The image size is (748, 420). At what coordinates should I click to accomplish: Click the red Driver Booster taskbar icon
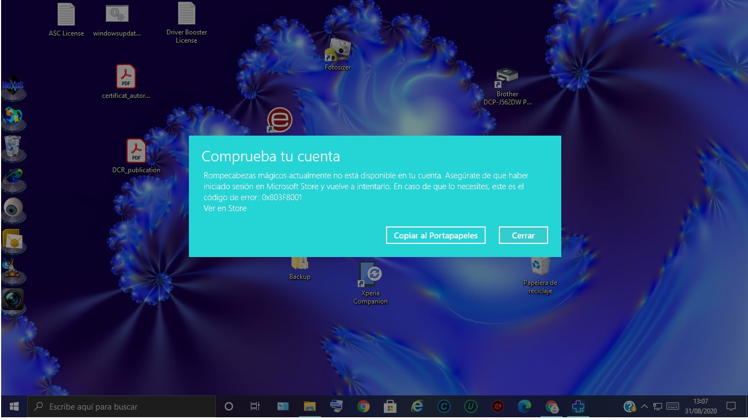point(497,406)
